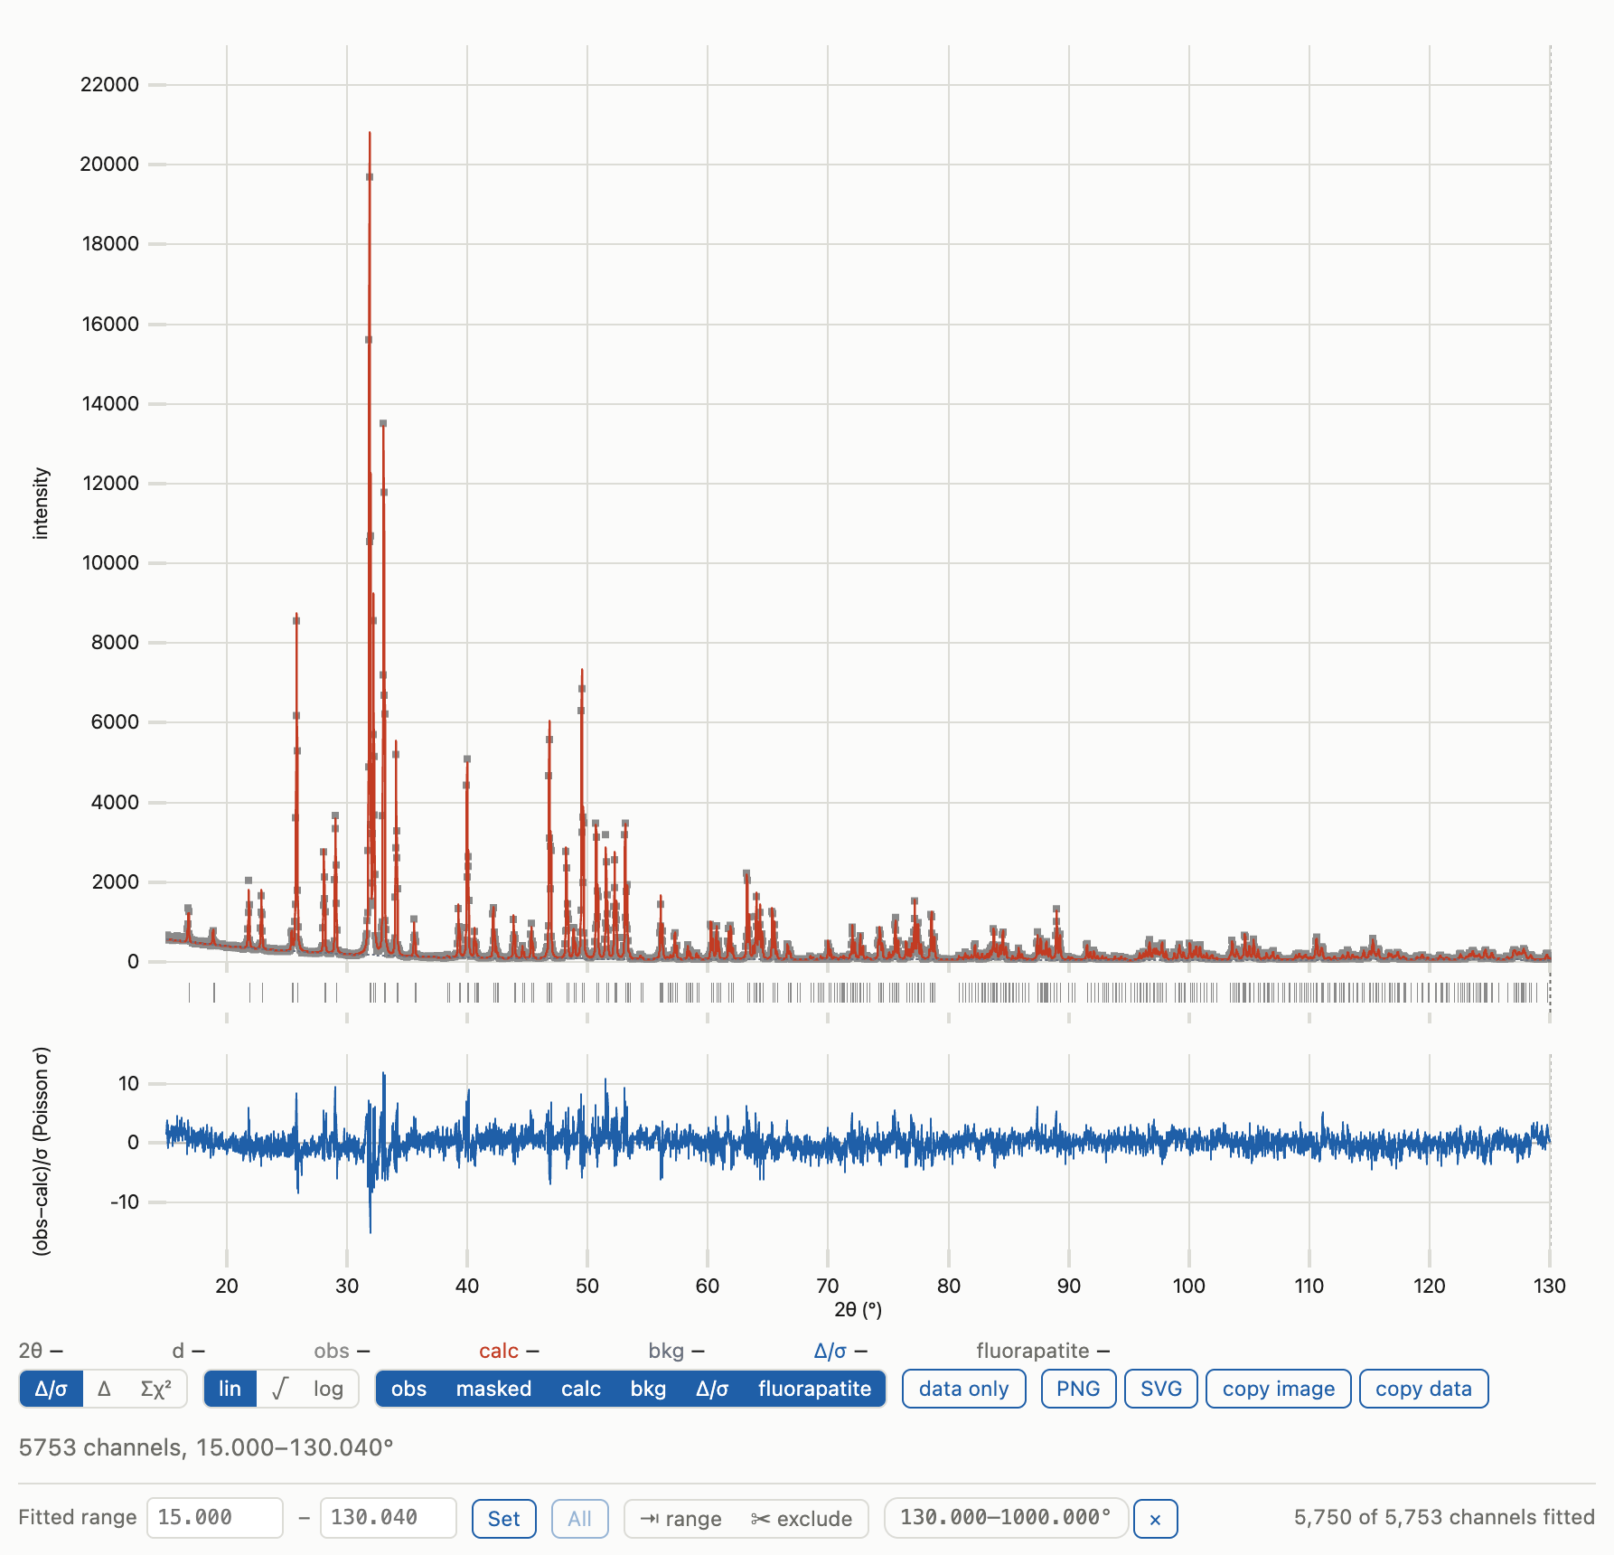Focus the fitted range start field 15.000
This screenshot has width=1614, height=1555.
click(215, 1517)
